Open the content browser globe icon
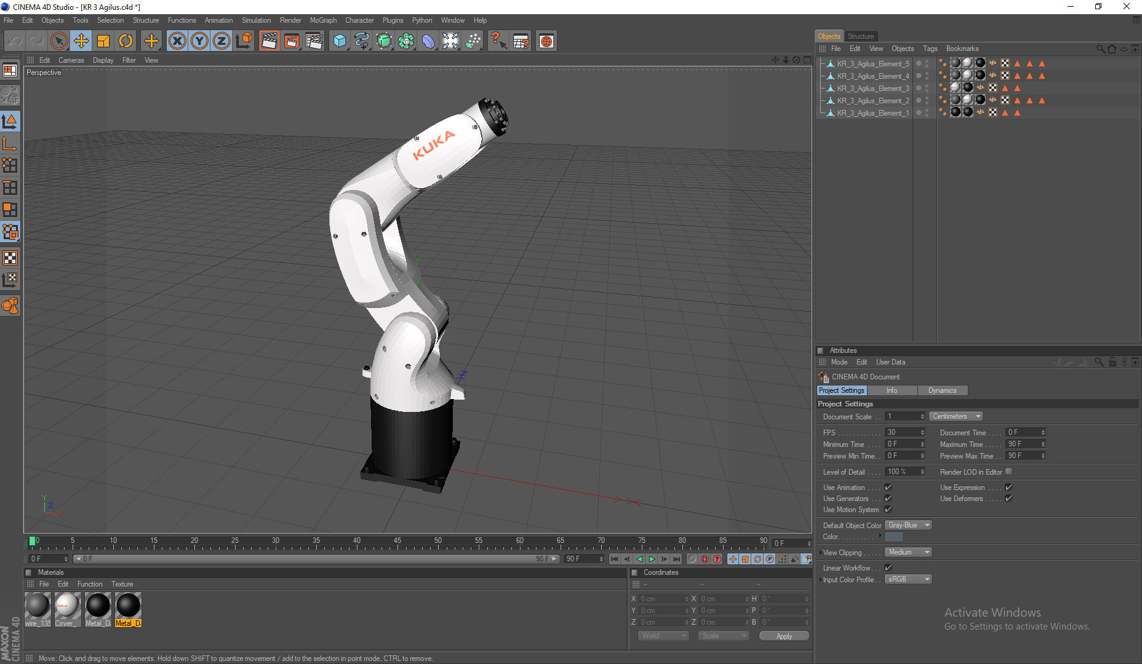Image resolution: width=1142 pixels, height=664 pixels. tap(546, 41)
